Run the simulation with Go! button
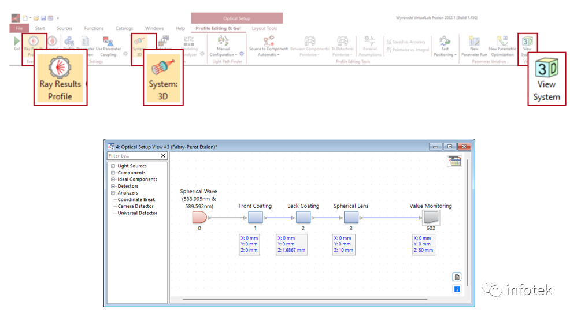Image resolution: width=570 pixels, height=313 pixels. (17, 43)
